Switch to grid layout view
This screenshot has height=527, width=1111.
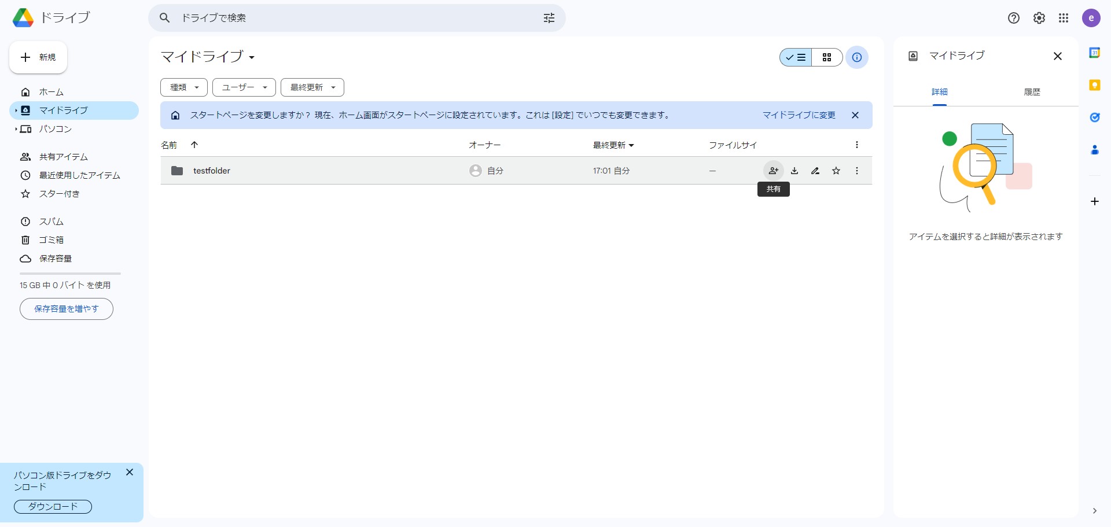click(x=827, y=57)
